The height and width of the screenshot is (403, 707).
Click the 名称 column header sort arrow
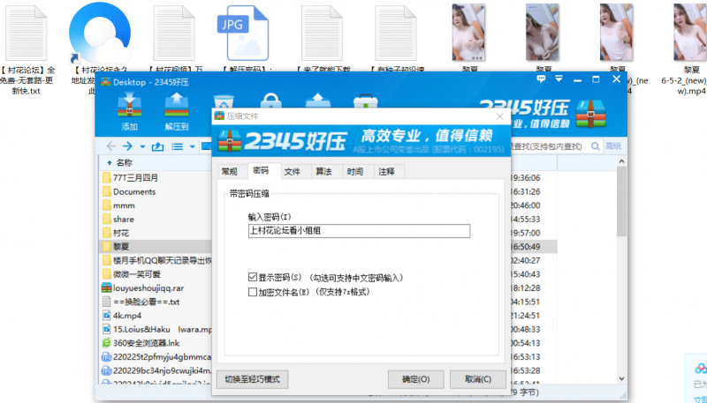coord(109,162)
